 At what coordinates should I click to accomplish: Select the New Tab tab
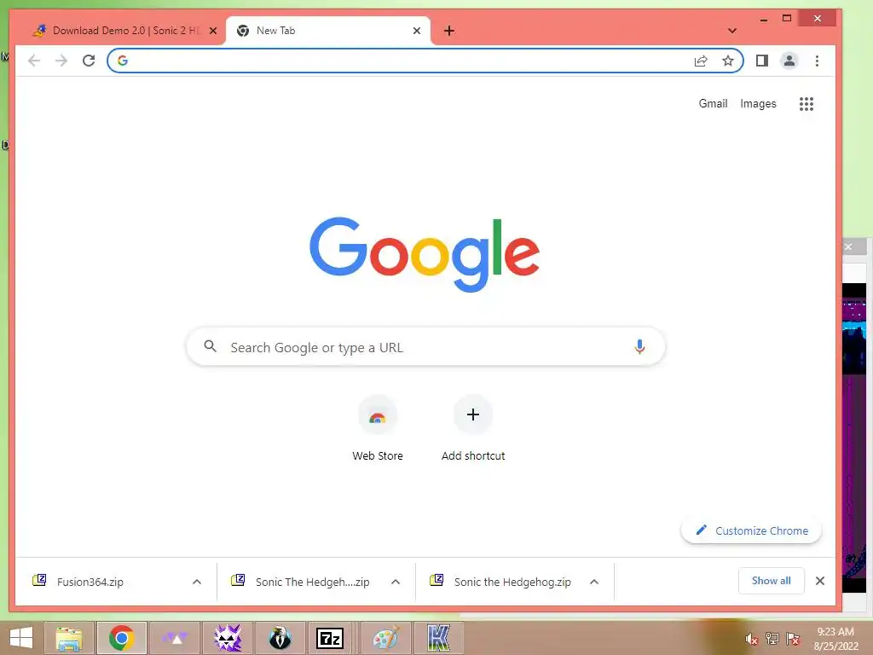click(x=328, y=31)
